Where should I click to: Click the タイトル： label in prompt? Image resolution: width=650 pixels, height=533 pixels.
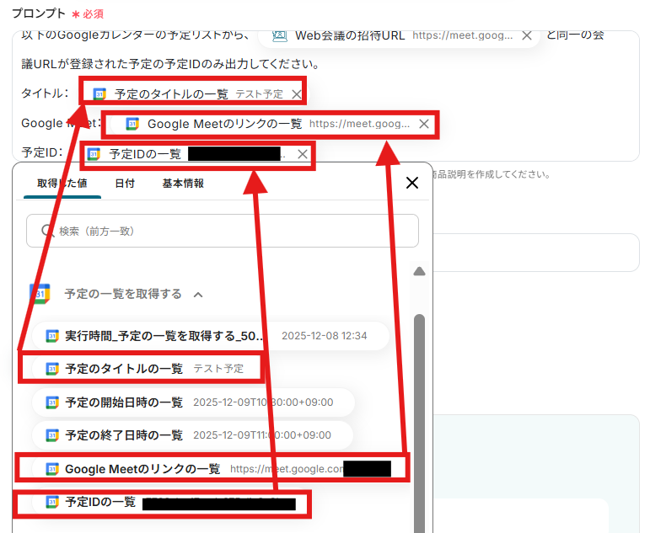pyautogui.click(x=46, y=93)
